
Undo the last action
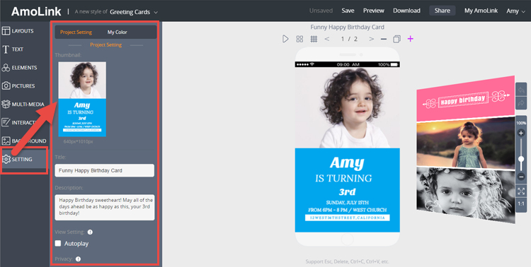tap(521, 90)
